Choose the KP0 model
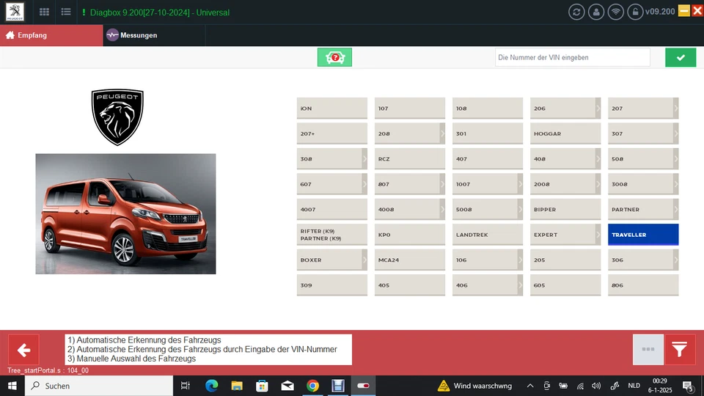This screenshot has width=704, height=396. [x=409, y=235]
